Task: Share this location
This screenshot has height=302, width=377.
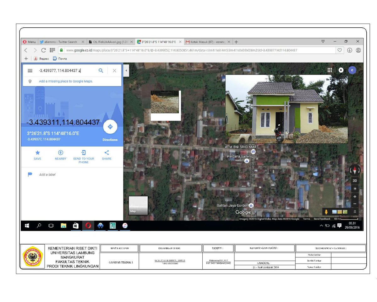Action: pos(107,155)
